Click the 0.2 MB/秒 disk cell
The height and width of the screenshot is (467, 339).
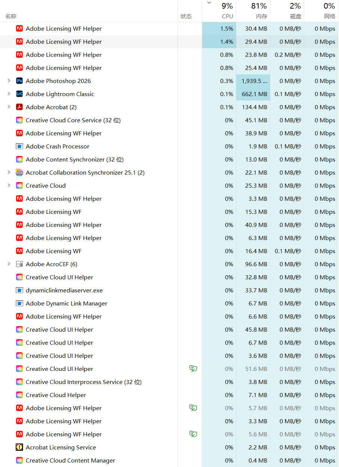[x=288, y=55]
